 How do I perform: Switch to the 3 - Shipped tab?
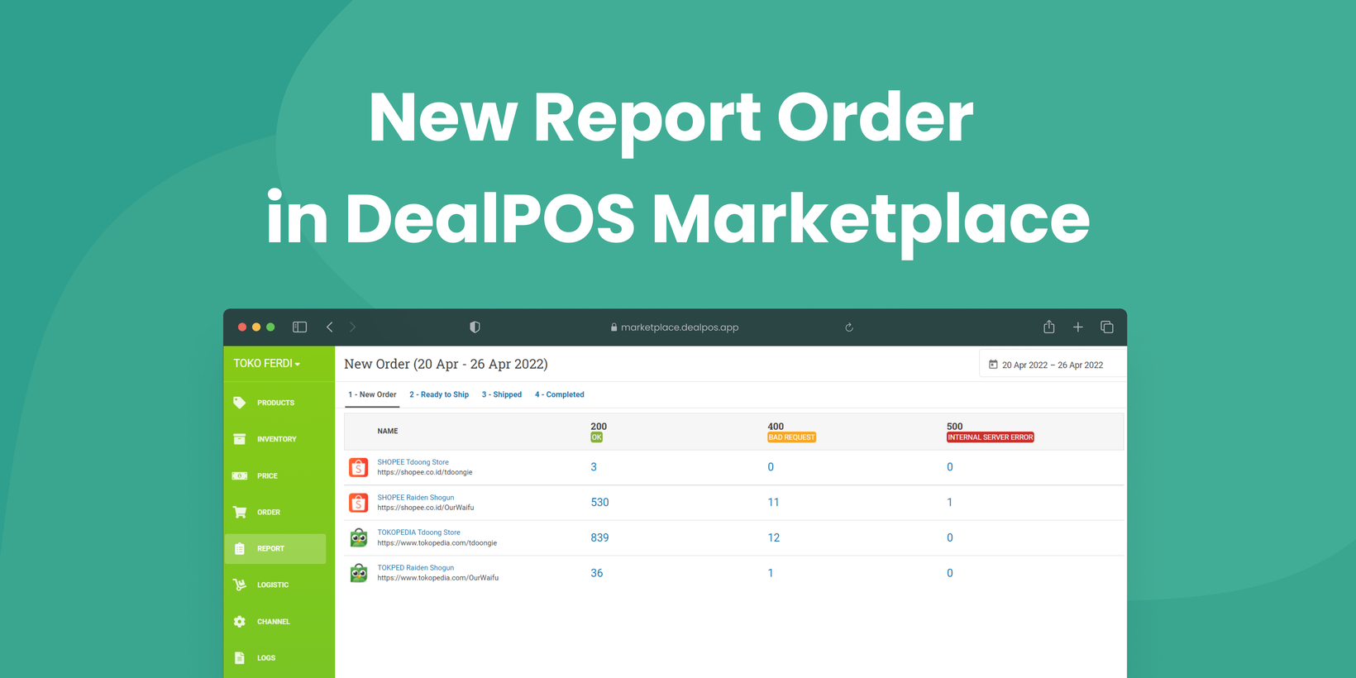click(502, 394)
